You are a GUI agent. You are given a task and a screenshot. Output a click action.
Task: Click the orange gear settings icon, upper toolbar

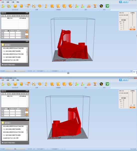39,6
